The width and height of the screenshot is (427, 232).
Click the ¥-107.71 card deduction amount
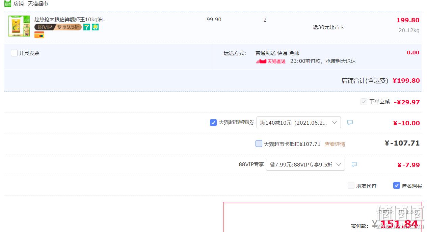pyautogui.click(x=402, y=143)
